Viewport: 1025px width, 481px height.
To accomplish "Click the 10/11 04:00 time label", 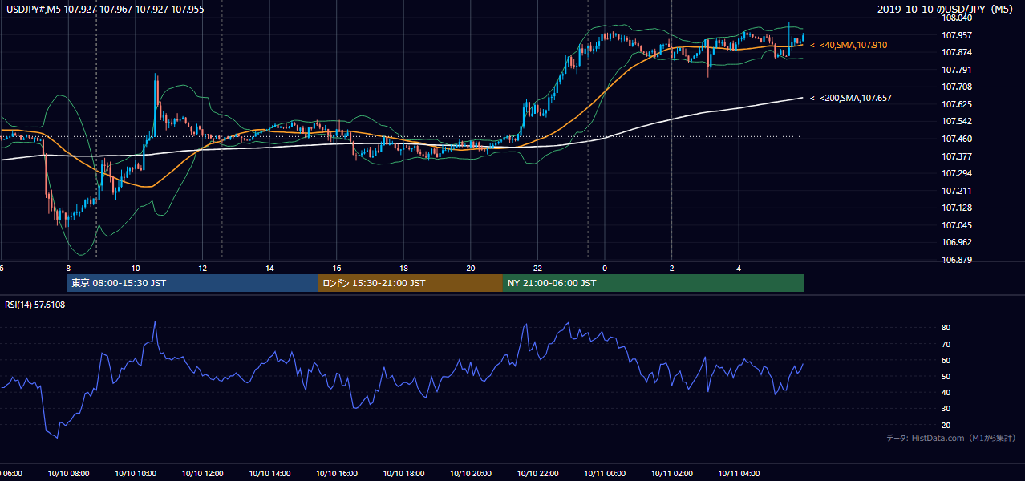I will tap(739, 473).
